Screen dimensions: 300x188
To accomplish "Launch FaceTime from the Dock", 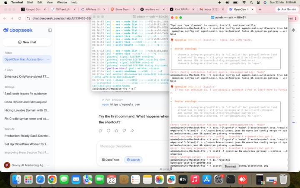I will (100, 179).
